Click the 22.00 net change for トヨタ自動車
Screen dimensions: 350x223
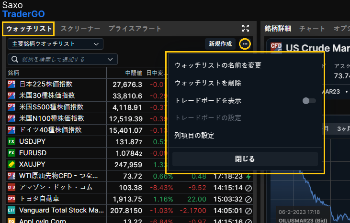click(197, 199)
